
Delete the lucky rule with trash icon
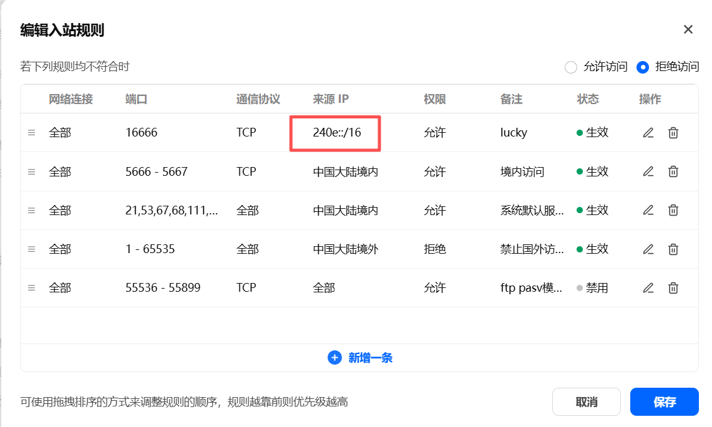[673, 133]
